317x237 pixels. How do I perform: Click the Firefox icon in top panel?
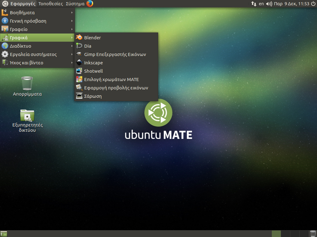pyautogui.click(x=90, y=4)
